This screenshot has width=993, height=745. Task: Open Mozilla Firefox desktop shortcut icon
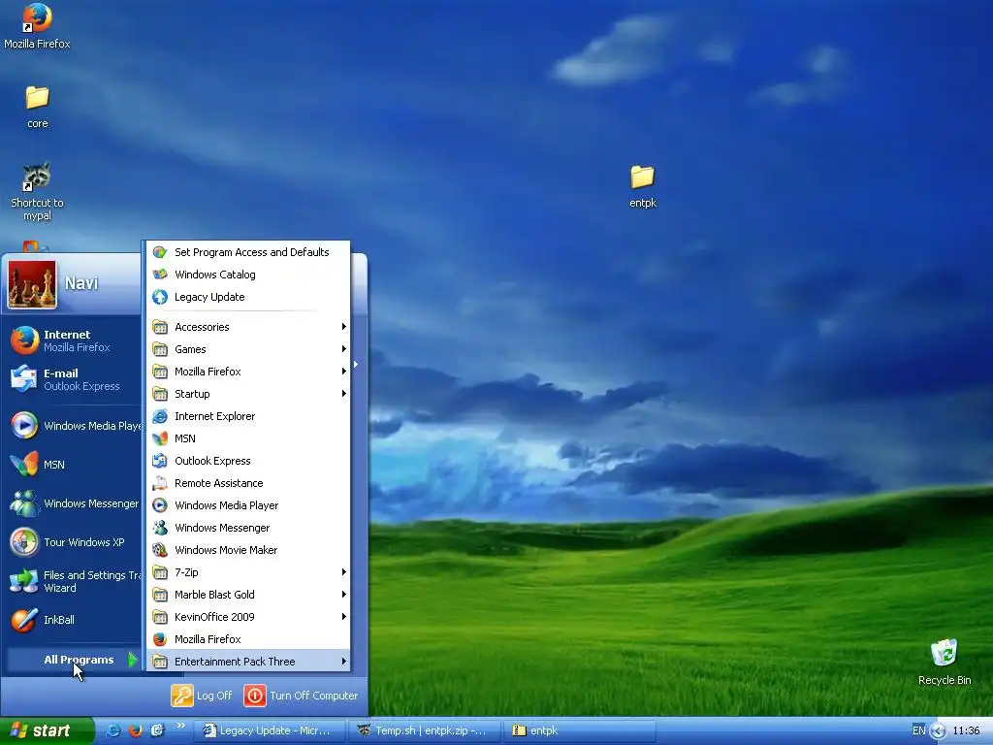[37, 26]
